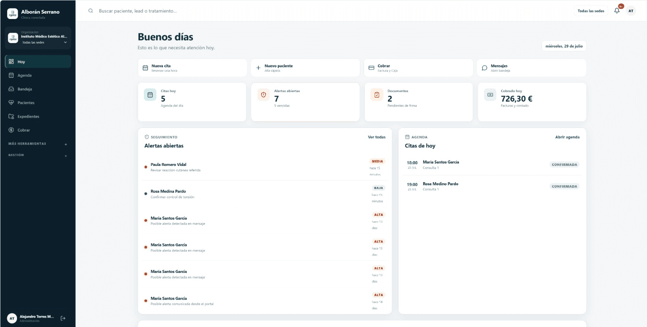The width and height of the screenshot is (647, 327).
Task: Expand Más herramientas section
Action: click(x=38, y=144)
